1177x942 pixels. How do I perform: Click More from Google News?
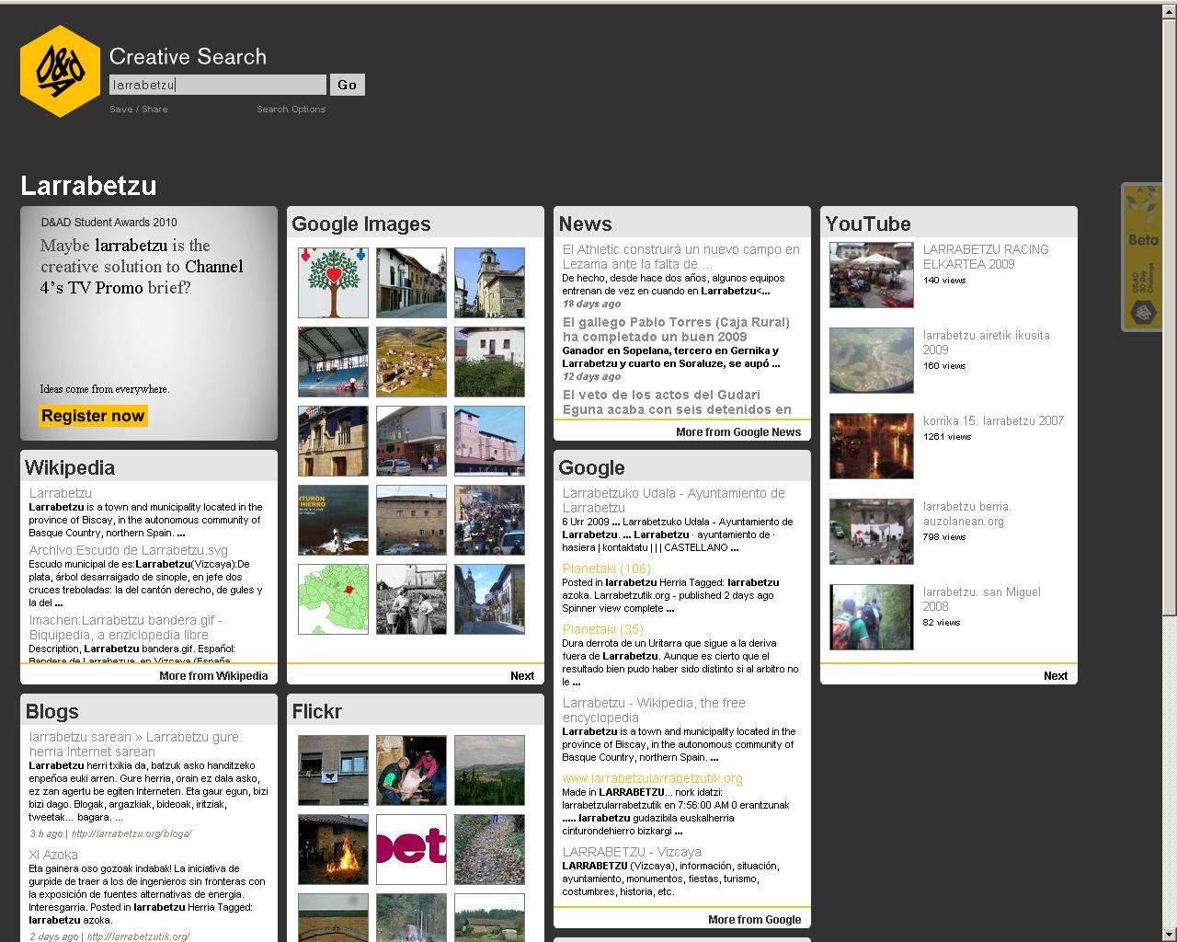(x=738, y=432)
